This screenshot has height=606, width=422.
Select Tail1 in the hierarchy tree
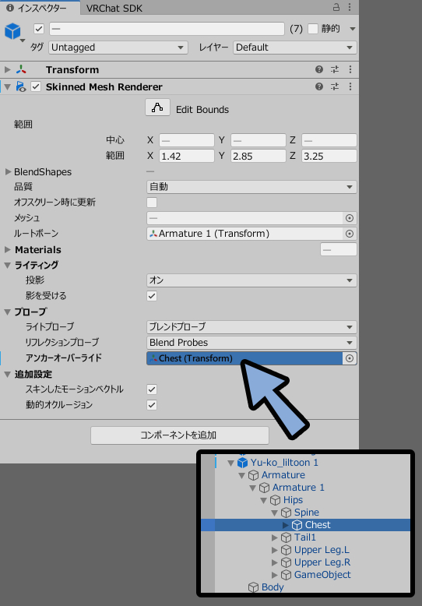pyautogui.click(x=305, y=537)
